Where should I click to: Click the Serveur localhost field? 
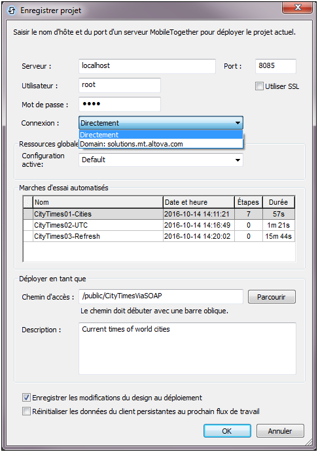[x=147, y=66]
